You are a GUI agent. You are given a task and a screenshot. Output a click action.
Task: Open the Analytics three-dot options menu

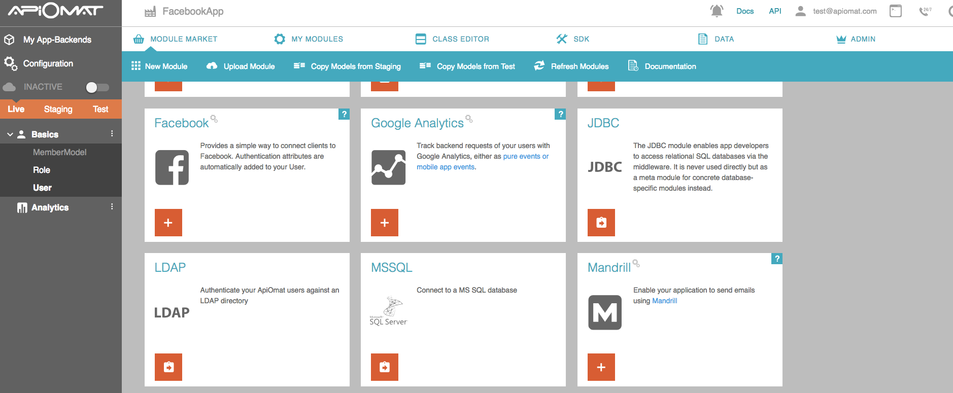tap(112, 207)
